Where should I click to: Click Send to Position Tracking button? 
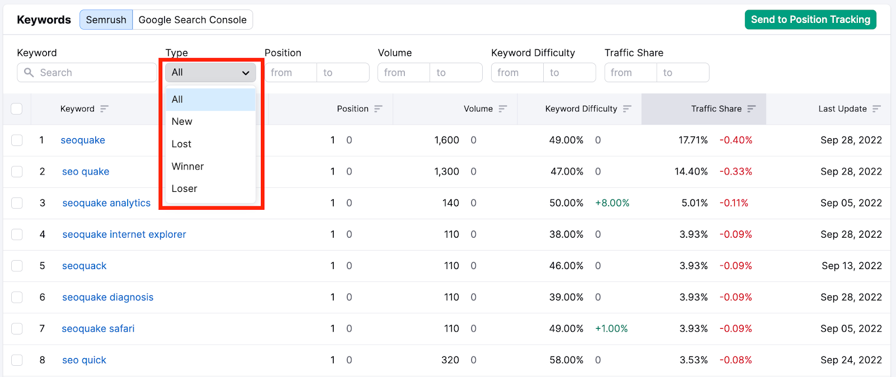[810, 20]
